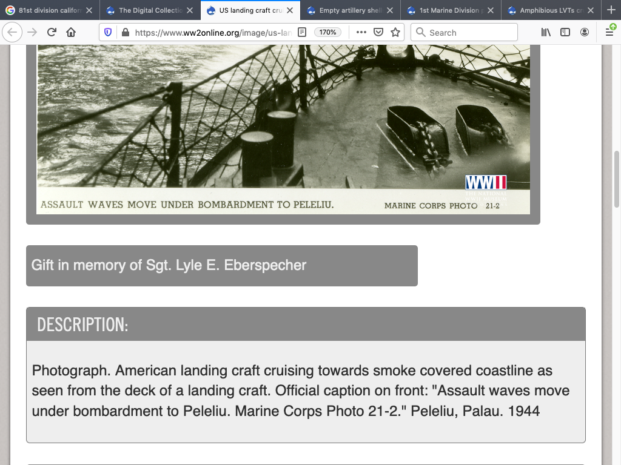Image resolution: width=621 pixels, height=465 pixels.
Task: Toggle the sidebar view icon
Action: tap(565, 32)
